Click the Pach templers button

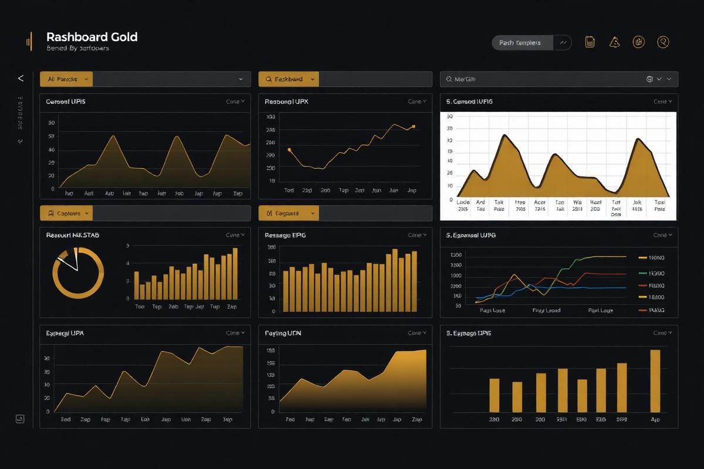pyautogui.click(x=523, y=43)
